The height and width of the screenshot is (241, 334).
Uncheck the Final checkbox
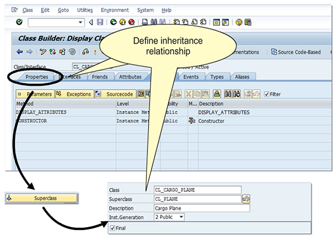coord(112,228)
